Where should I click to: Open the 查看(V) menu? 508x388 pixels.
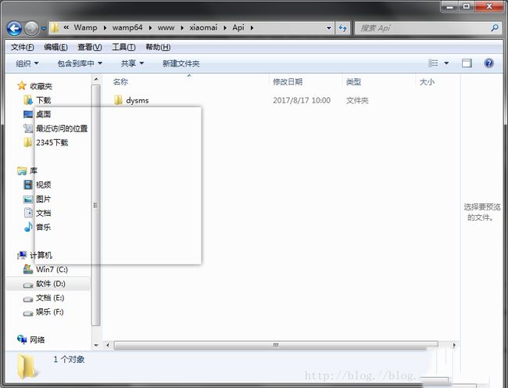(x=90, y=47)
